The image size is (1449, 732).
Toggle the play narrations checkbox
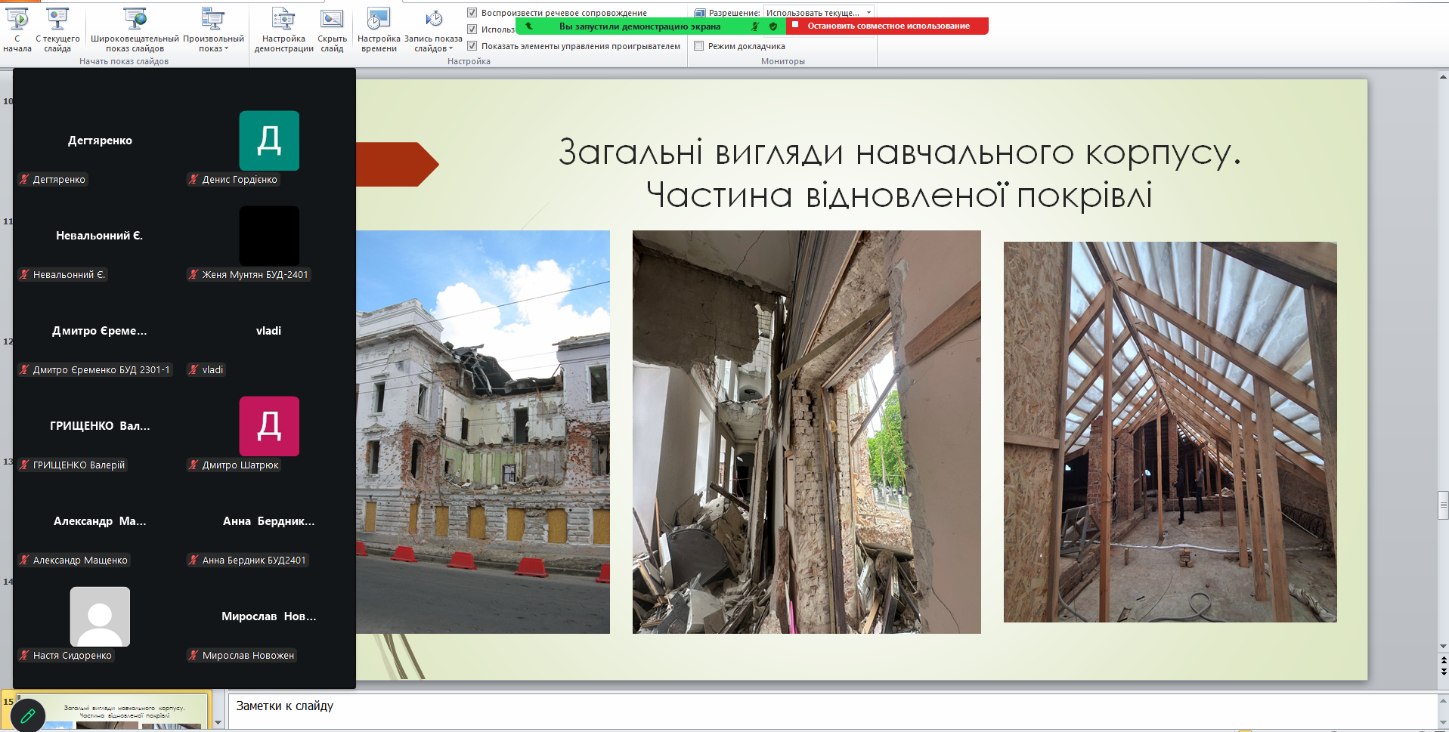coord(472,12)
